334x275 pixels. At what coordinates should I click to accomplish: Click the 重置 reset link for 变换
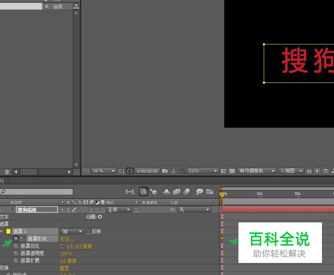click(x=64, y=268)
